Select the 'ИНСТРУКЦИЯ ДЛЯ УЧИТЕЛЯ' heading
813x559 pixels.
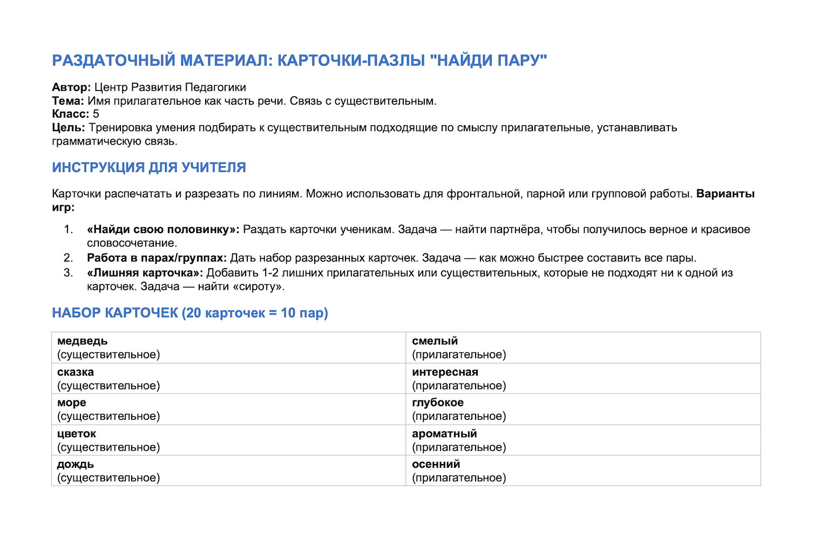149,167
